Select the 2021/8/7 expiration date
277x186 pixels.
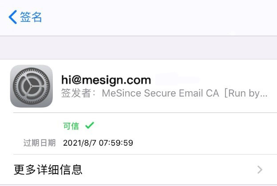pos(79,143)
